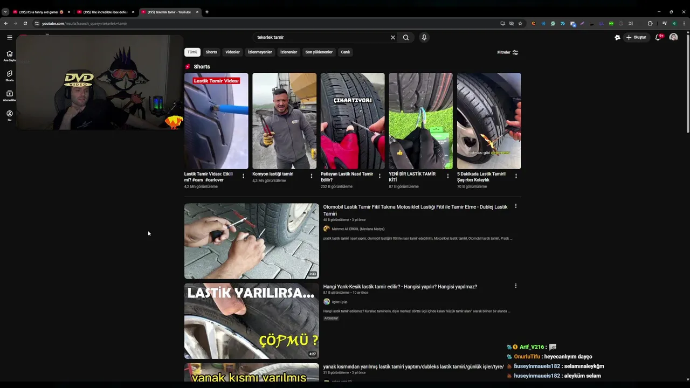
Task: Open a new tab with plus button
Action: [206, 12]
